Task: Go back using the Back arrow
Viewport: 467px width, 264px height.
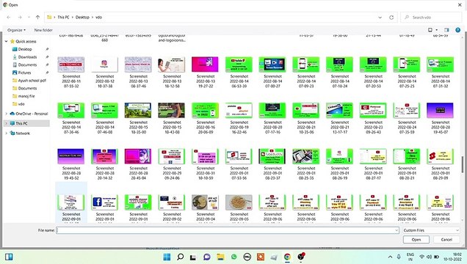Action: (x=9, y=18)
